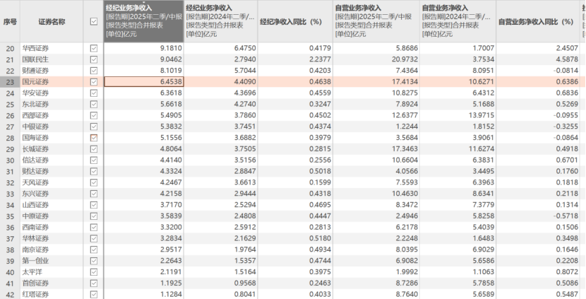Select the 2025 中报 经纪业务净收入 column header
Viewport: 586px width, 299px height.
[143, 22]
